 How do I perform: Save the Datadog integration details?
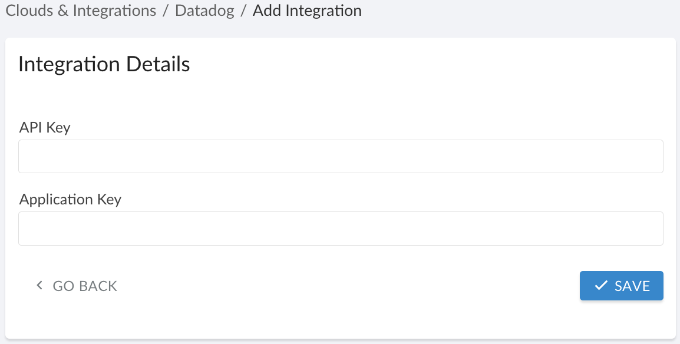pos(621,285)
